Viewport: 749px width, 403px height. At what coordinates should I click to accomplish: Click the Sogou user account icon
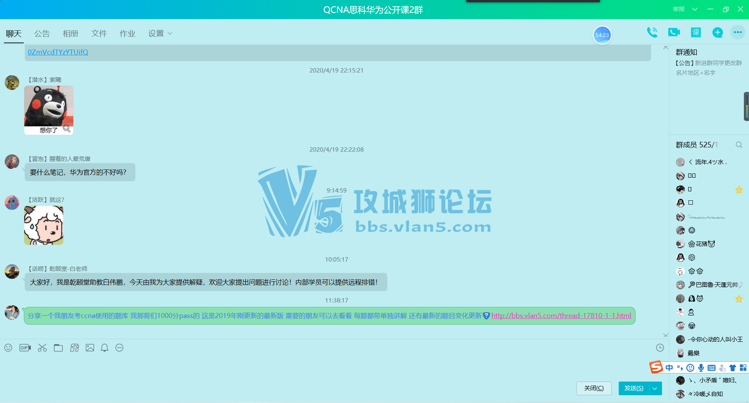[x=722, y=368]
